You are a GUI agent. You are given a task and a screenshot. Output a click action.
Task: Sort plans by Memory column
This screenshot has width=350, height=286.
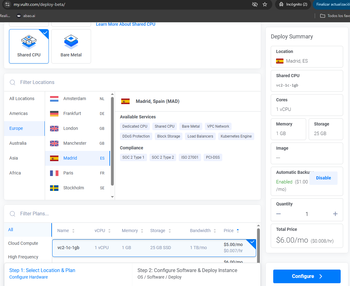pyautogui.click(x=132, y=231)
